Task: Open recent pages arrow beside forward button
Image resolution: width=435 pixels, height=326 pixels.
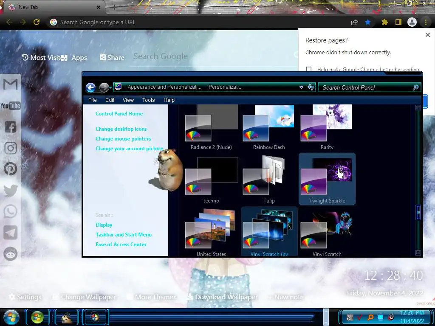Action: point(111,87)
